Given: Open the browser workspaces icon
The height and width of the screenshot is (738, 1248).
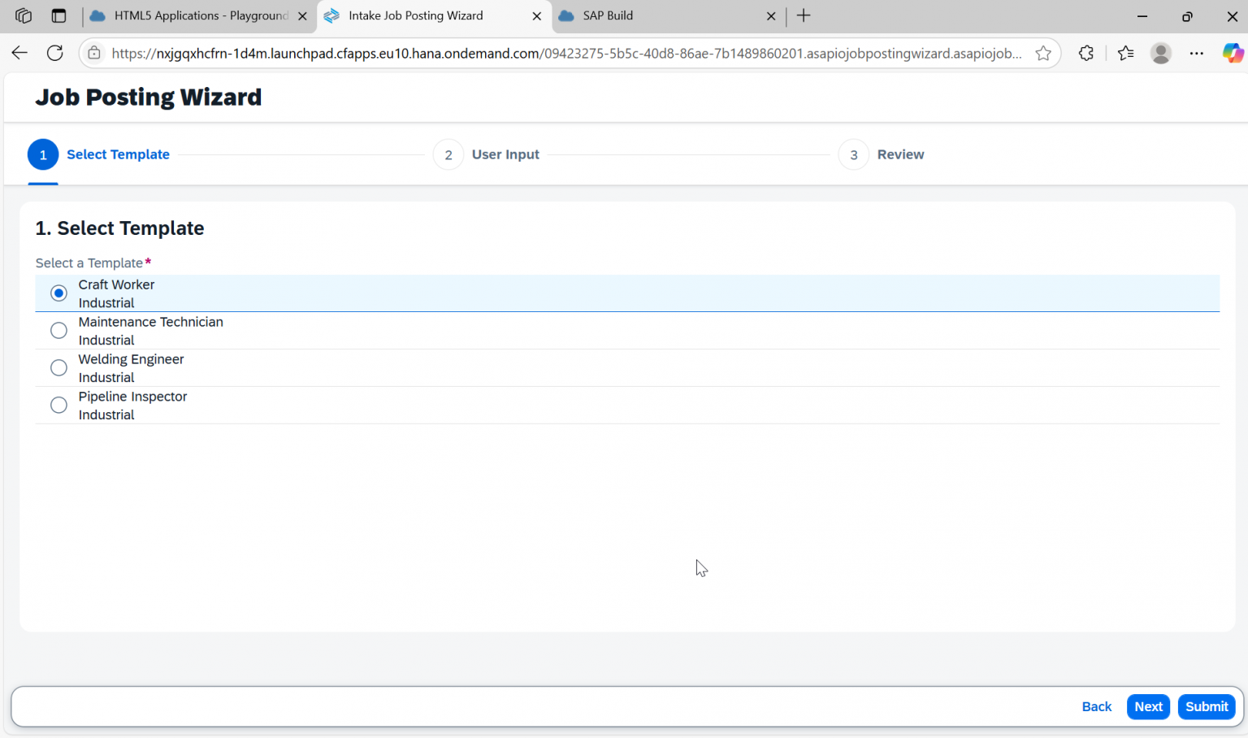Looking at the screenshot, I should click(x=24, y=15).
